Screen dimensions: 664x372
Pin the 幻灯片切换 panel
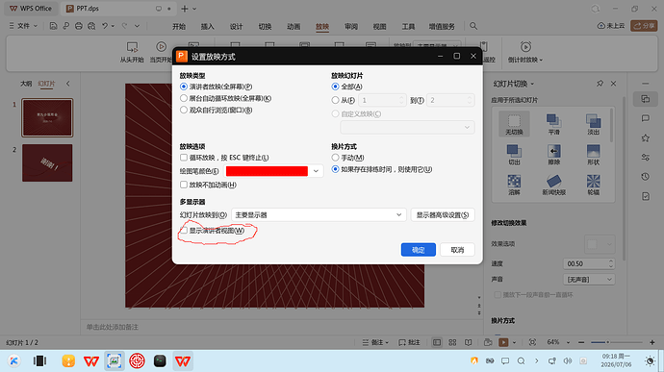(600, 84)
